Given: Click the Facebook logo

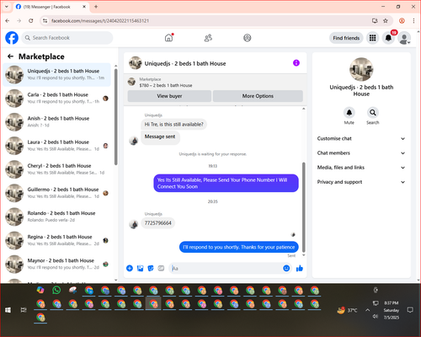Looking at the screenshot, I should click(x=12, y=38).
